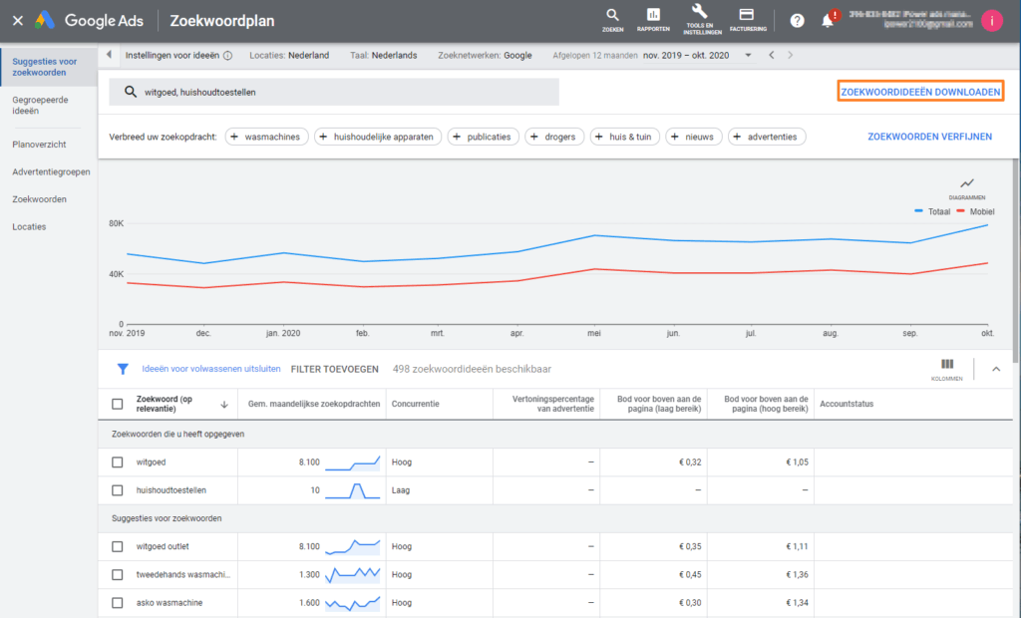Add nieuws suggestion chip
1021x618 pixels.
[x=694, y=137]
